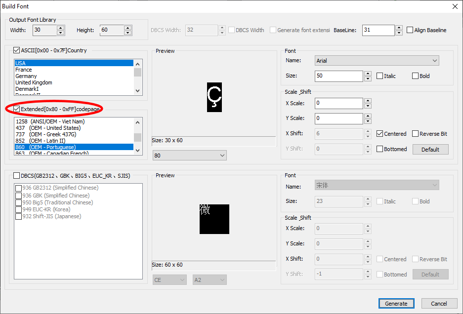Viewport: 463px width, 314px height.
Task: Toggle the Centered checkbox
Action: point(379,134)
